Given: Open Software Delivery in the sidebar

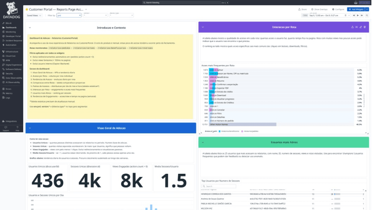Looking at the screenshot, I should click(11, 69).
